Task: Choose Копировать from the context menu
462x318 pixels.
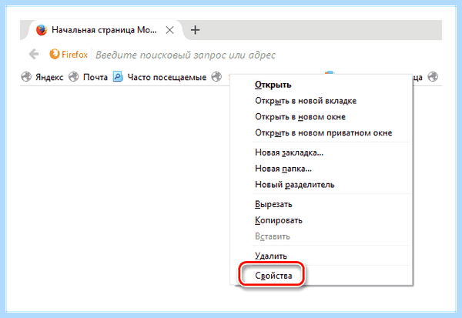Action: tap(321, 220)
